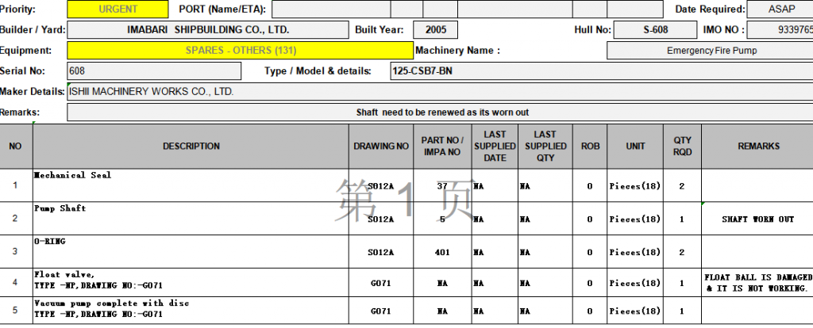Select the SHAFT WORN OUT remarks cell

pyautogui.click(x=757, y=219)
